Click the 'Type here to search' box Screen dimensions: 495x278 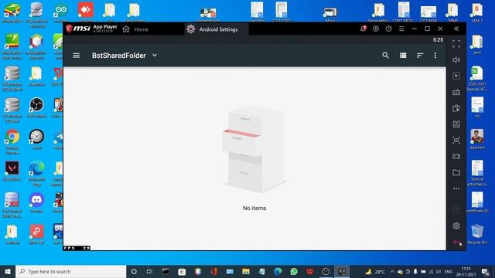pos(71,271)
